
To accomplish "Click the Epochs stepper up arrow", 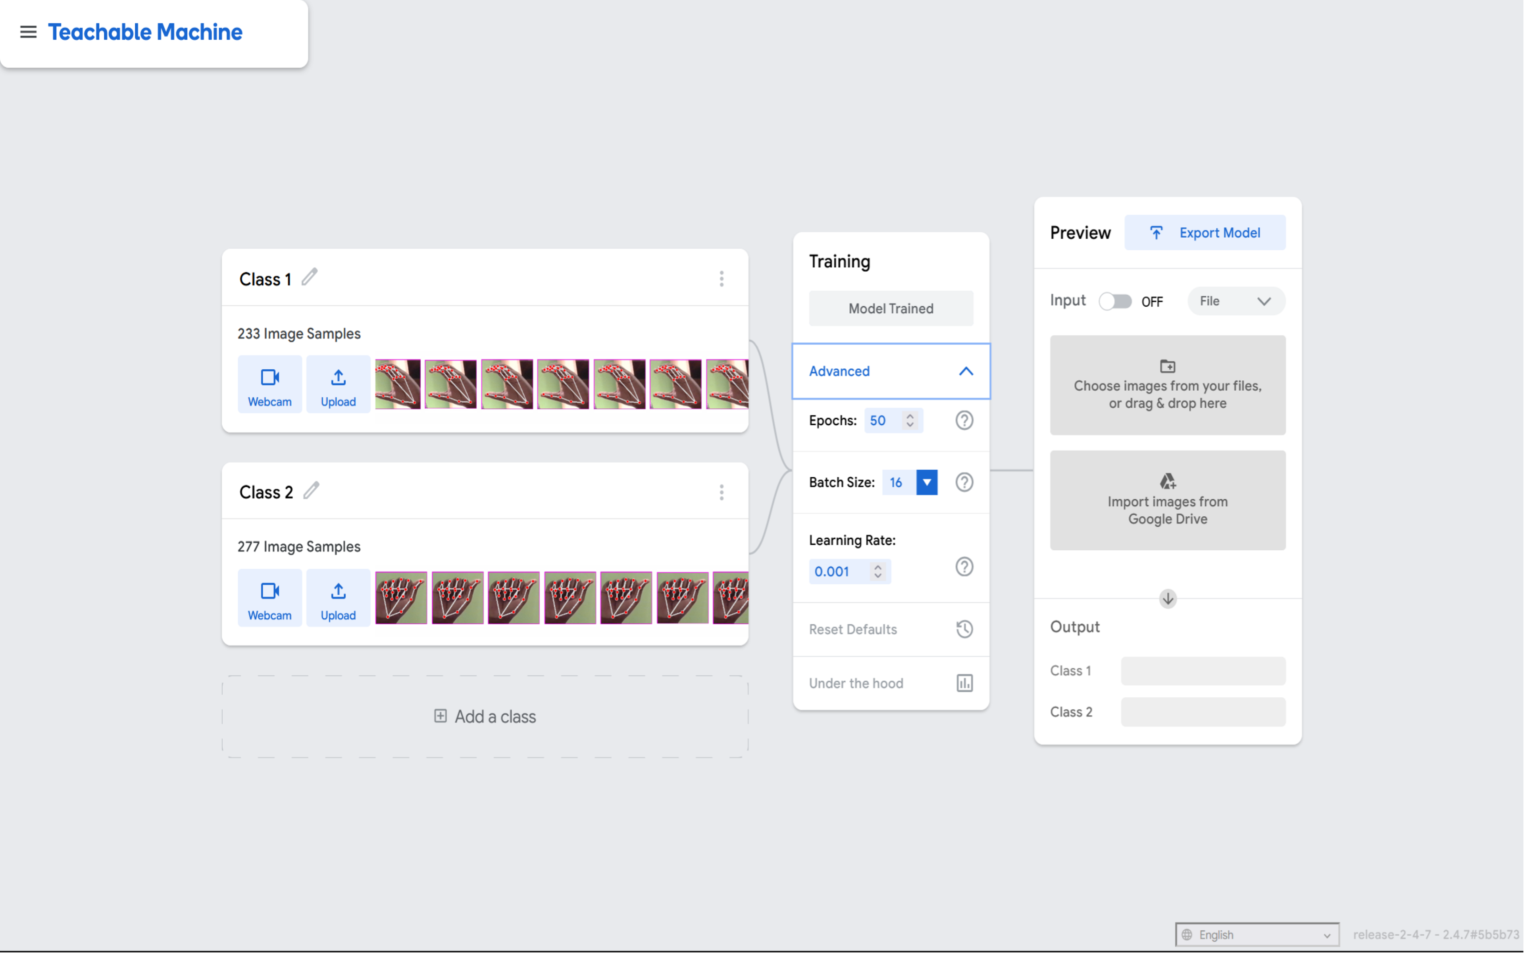I will [911, 415].
